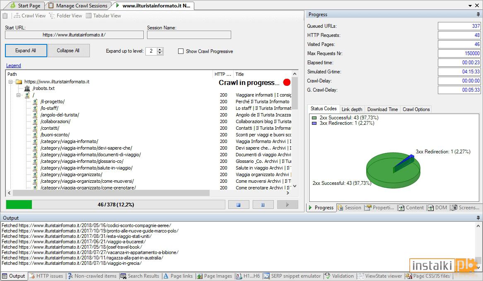Pause the crawl in progress

pyautogui.click(x=263, y=205)
